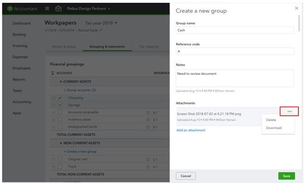Close the Create a new group panel

coord(297,8)
